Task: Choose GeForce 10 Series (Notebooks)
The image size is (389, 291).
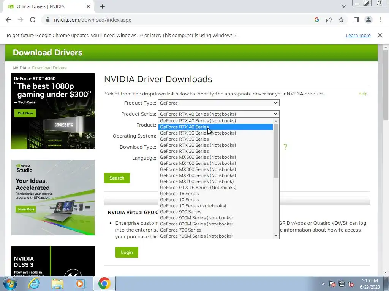Action: (215, 206)
